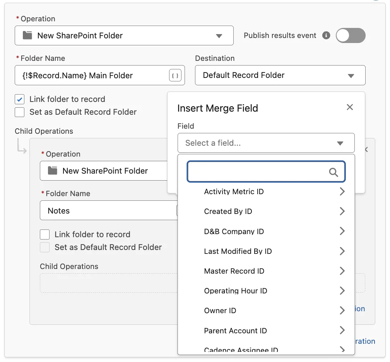The width and height of the screenshot is (390, 362).
Task: Select the Last Modified By ID option
Action: coord(266,251)
